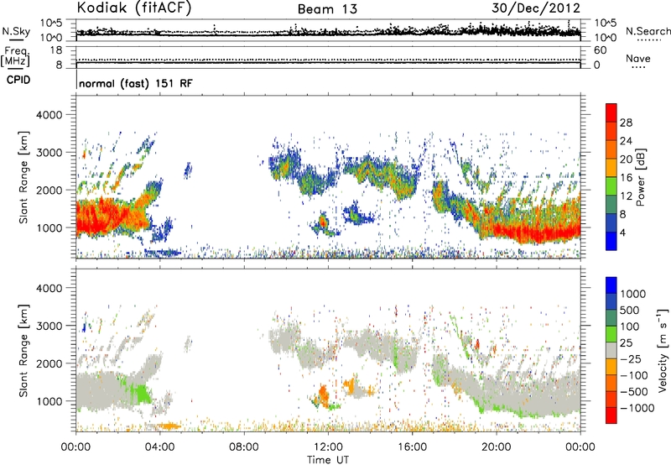Pick the bright green 25–100 velocity colorbar segment
This screenshot has height=465, width=671.
[611, 334]
